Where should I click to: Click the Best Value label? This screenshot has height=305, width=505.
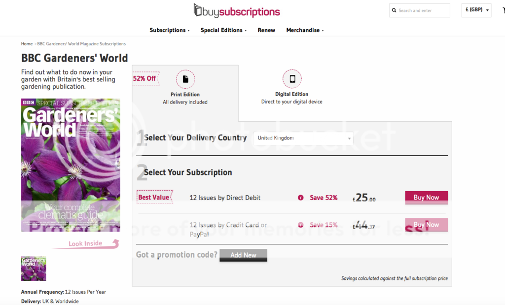tap(154, 197)
